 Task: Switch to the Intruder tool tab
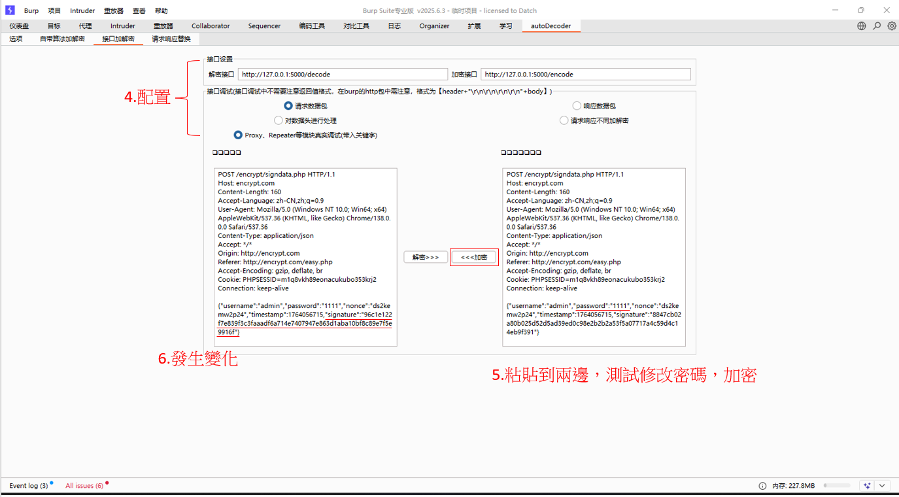[x=123, y=26]
